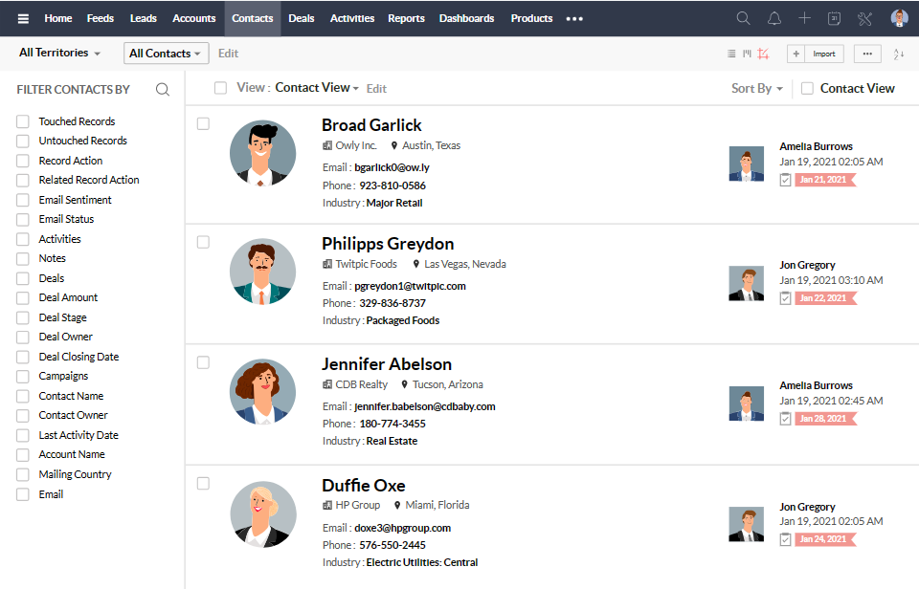Check the Deal Stage filter

click(x=23, y=317)
